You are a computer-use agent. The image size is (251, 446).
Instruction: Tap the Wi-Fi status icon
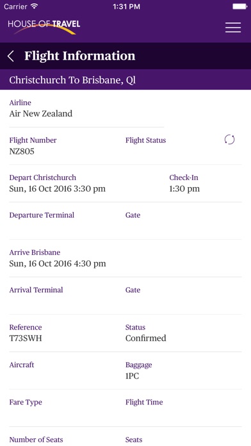[x=35, y=6]
